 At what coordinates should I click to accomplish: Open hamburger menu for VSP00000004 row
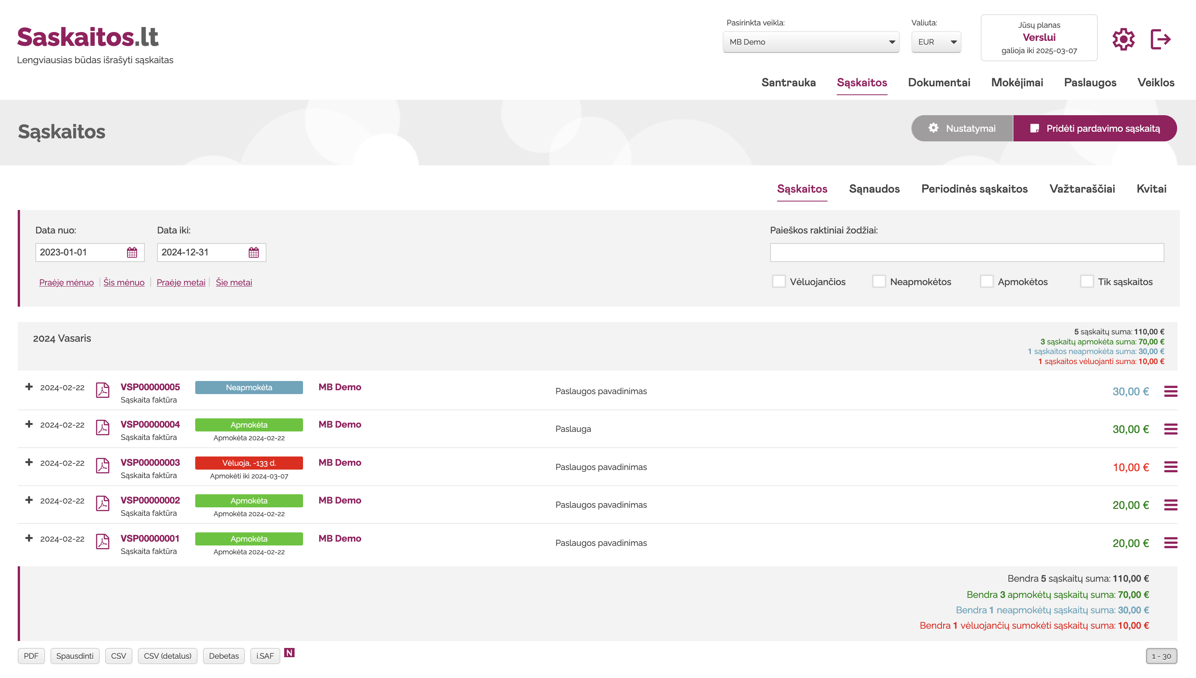(x=1171, y=429)
